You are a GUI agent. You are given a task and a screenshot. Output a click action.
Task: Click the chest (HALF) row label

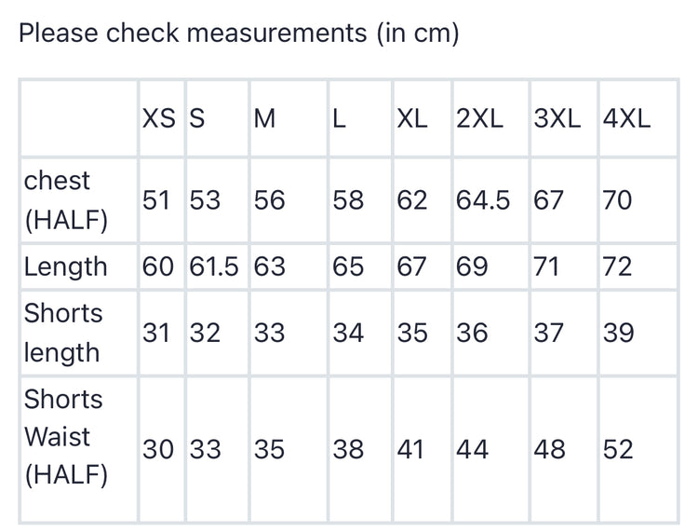65,200
